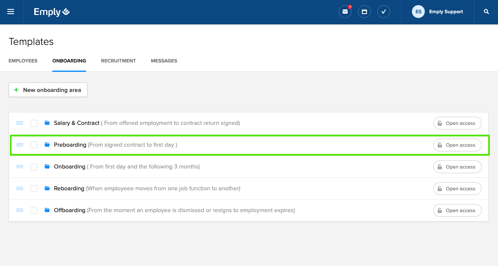Click the Emply logo
The image size is (498, 266).
click(x=52, y=12)
